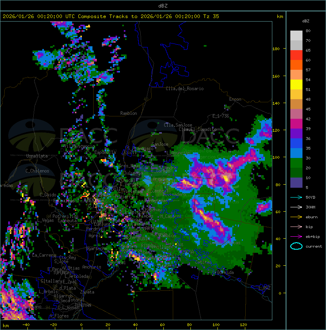The height and width of the screenshot is (330, 326).
Task: Click the 'Cacheuta' map label
Action: (67, 221)
